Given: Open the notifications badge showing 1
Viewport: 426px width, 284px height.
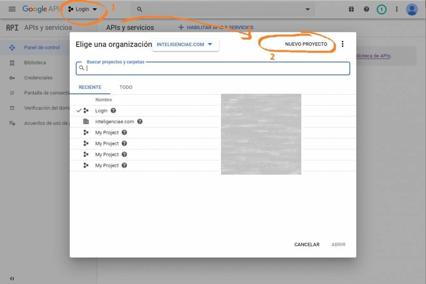Looking at the screenshot, I should click(x=381, y=9).
